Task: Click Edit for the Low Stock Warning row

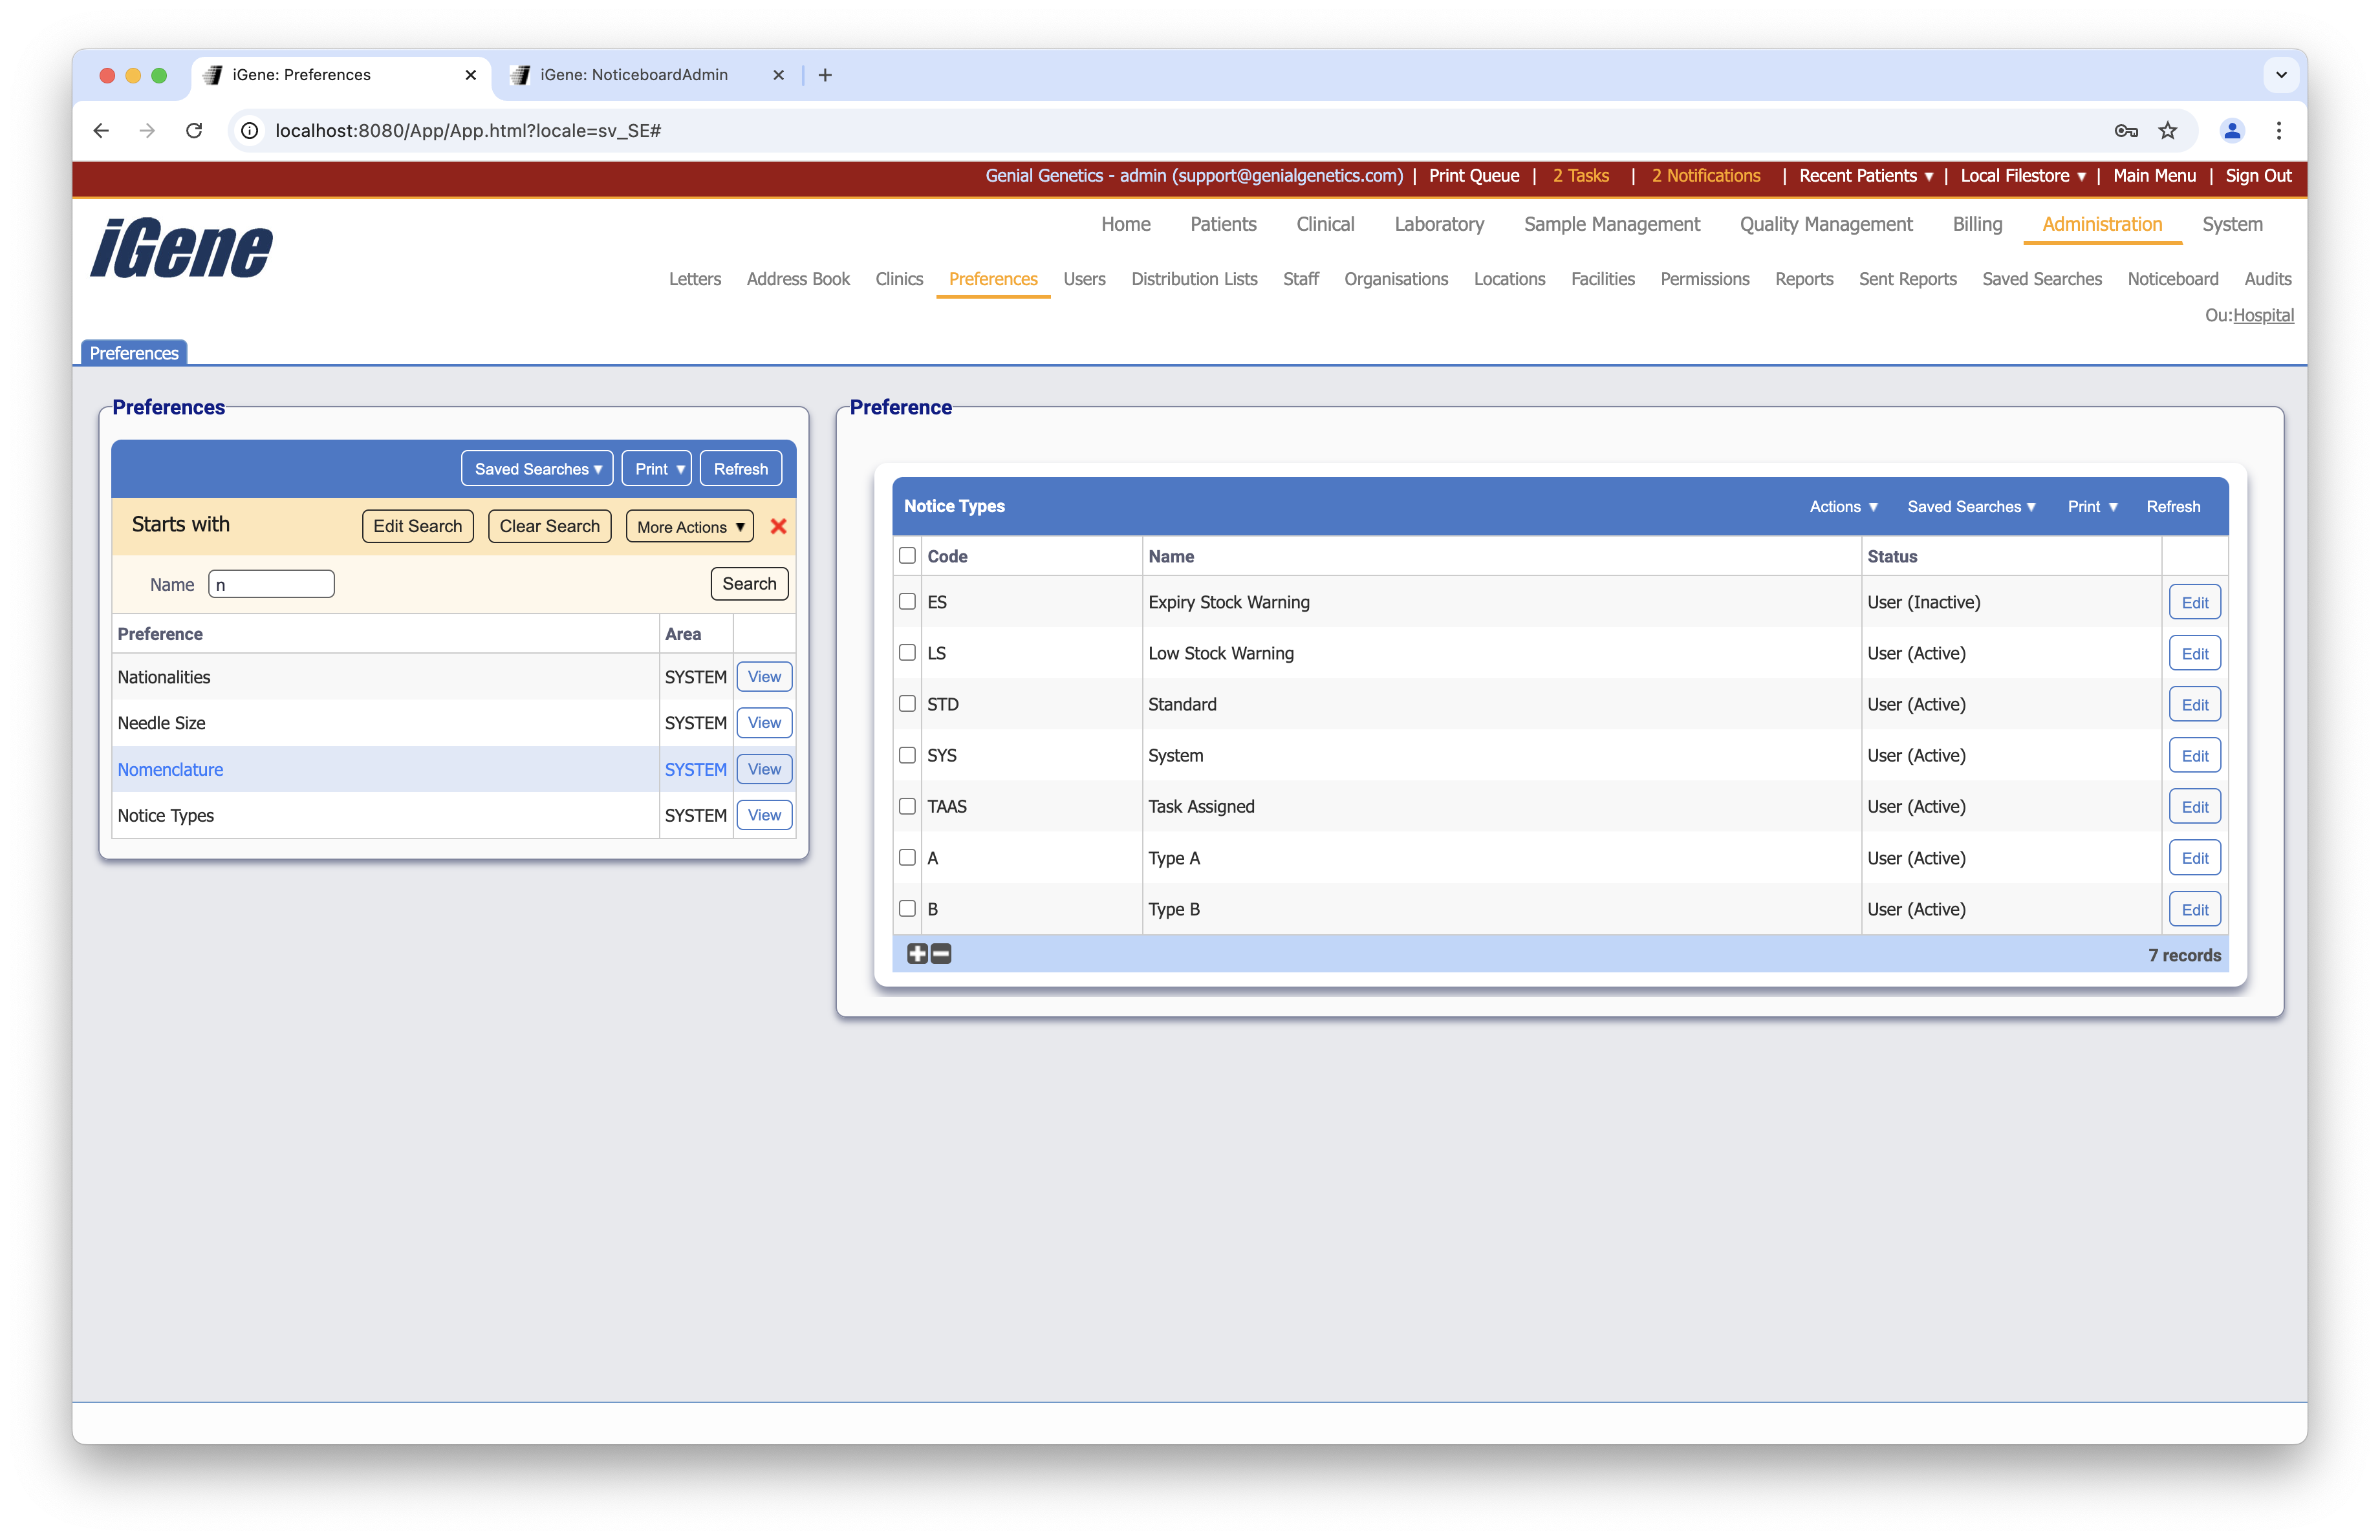Action: click(x=2194, y=654)
